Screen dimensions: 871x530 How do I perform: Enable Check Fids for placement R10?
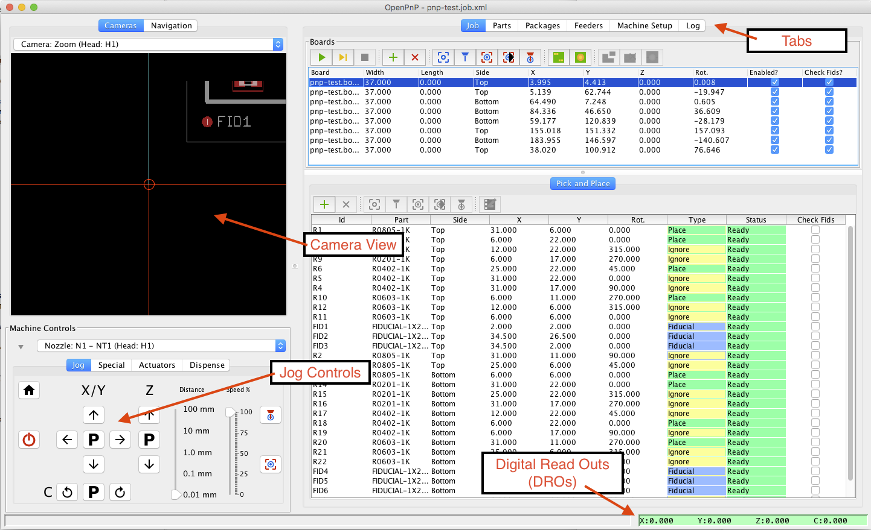click(x=815, y=298)
